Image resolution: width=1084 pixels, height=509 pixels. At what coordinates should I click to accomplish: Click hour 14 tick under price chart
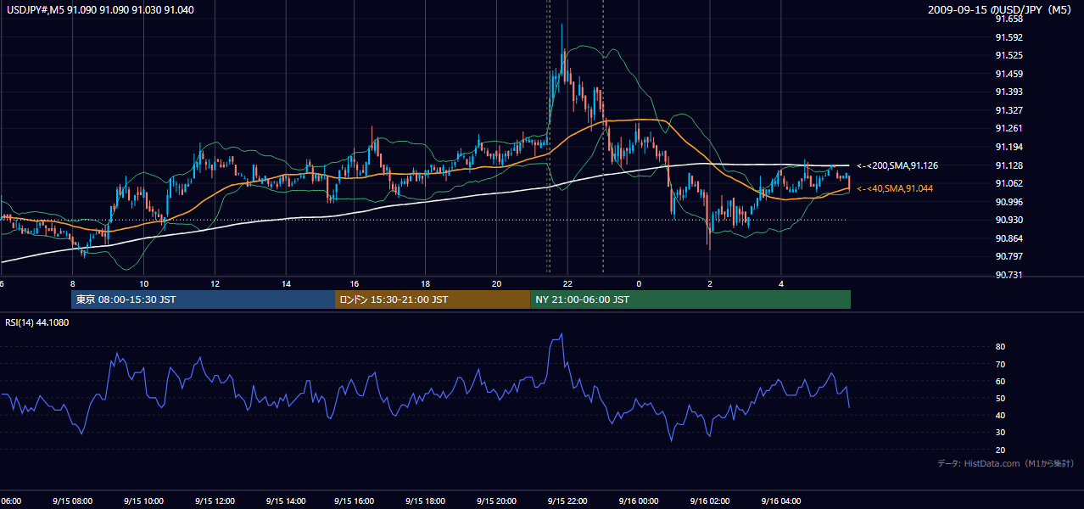[x=285, y=283]
